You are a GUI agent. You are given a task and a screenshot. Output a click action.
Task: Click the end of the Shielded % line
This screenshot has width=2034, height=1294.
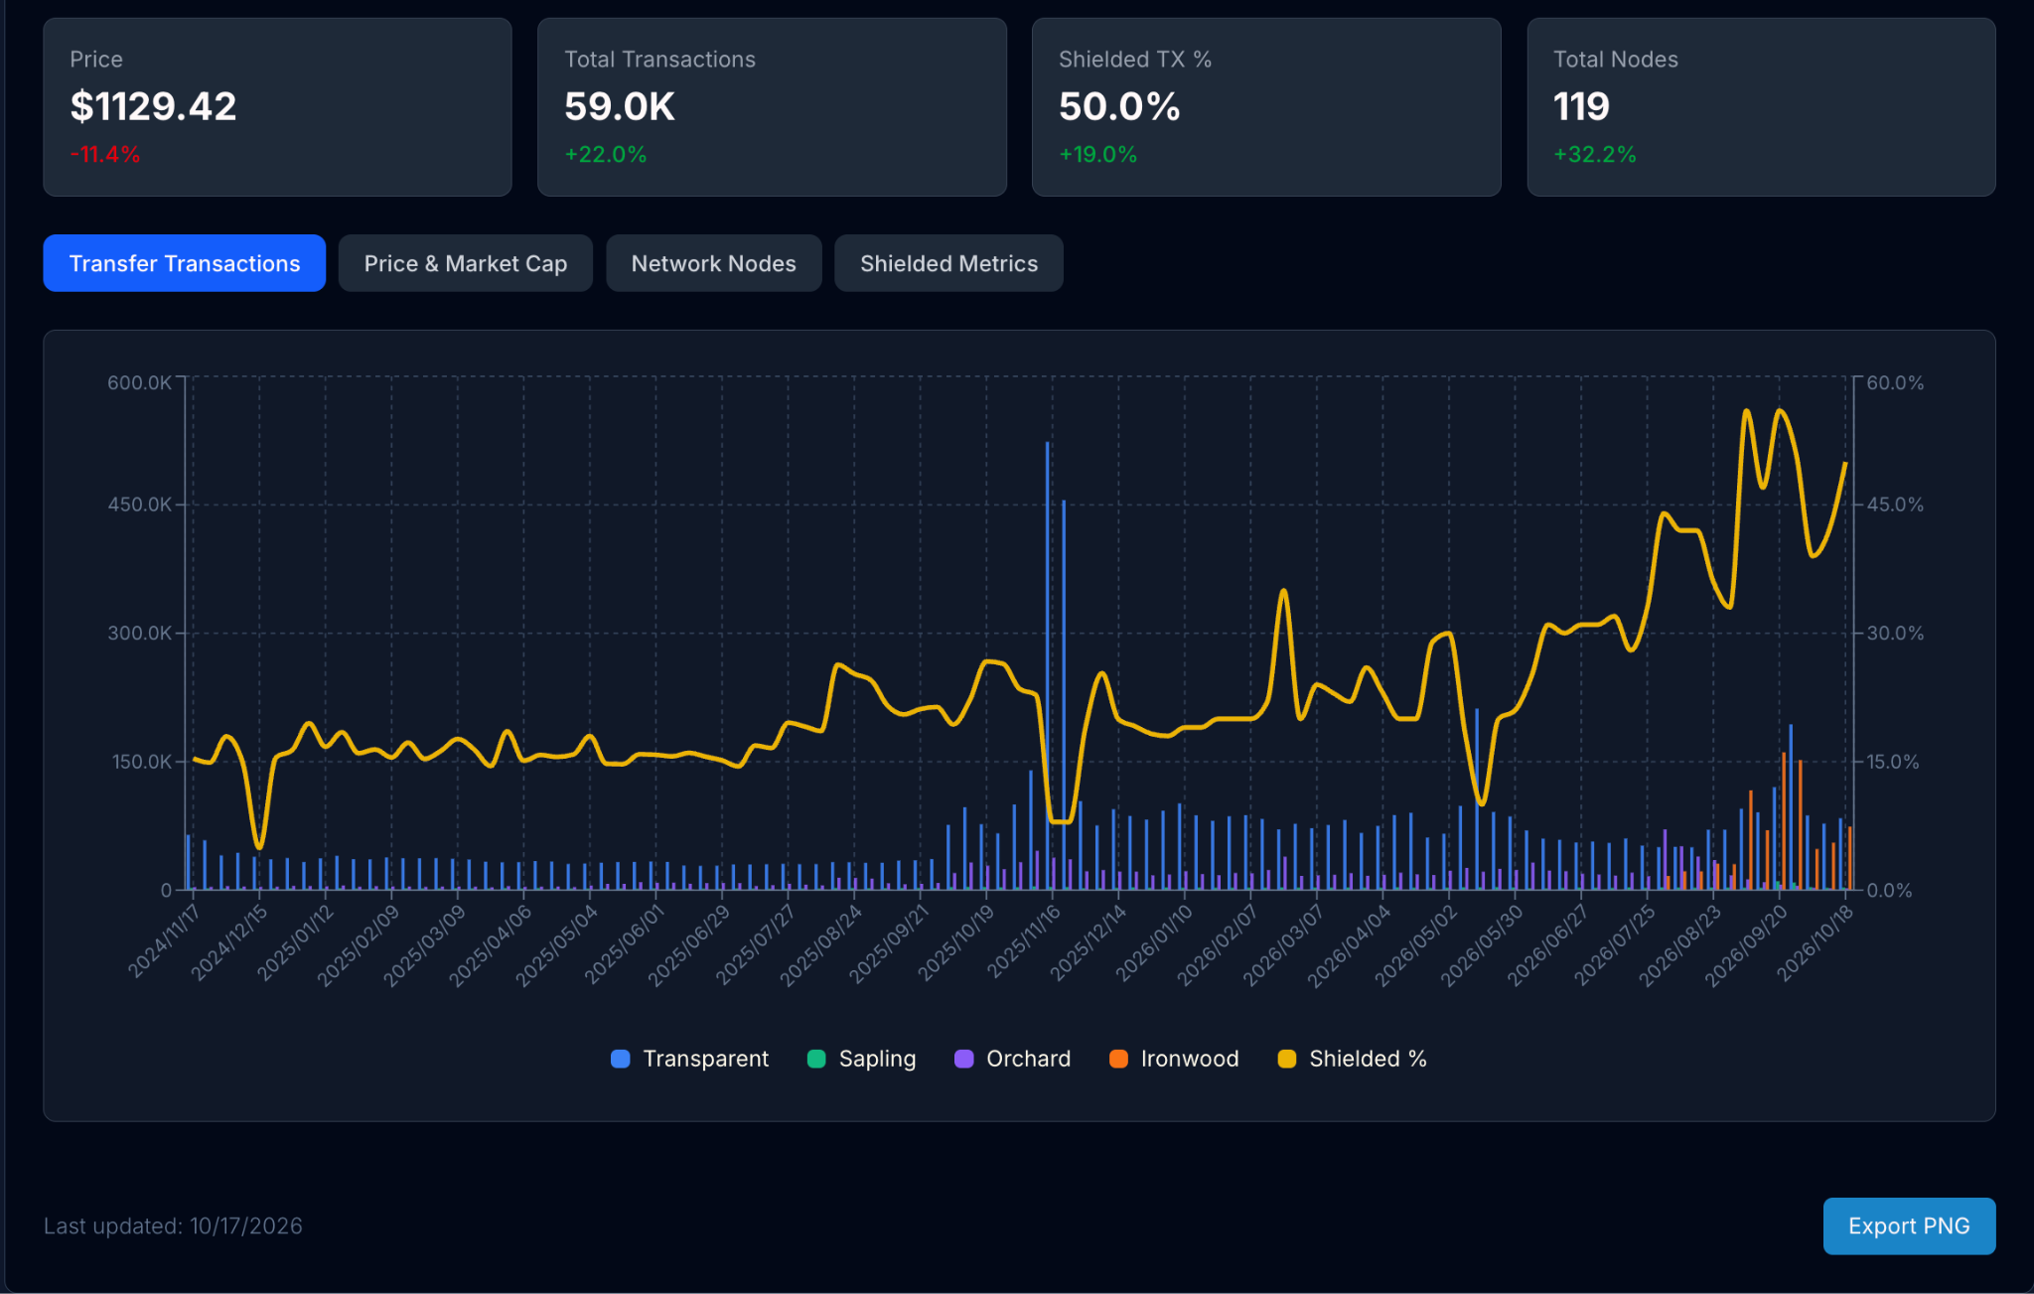pos(1845,464)
